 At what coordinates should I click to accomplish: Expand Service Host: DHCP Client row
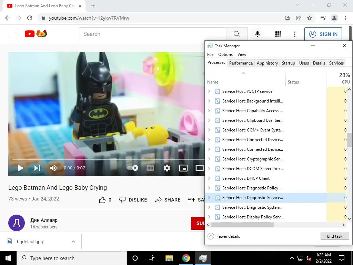pos(209,178)
